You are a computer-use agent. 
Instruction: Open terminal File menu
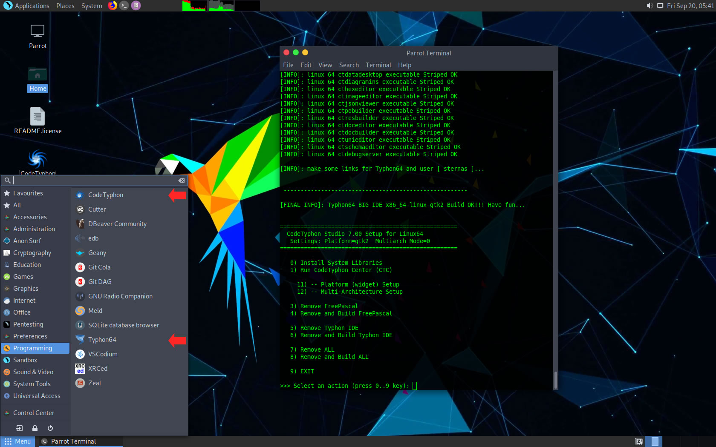point(288,65)
